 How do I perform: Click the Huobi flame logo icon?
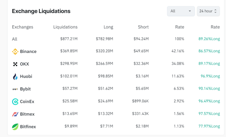click(x=15, y=76)
